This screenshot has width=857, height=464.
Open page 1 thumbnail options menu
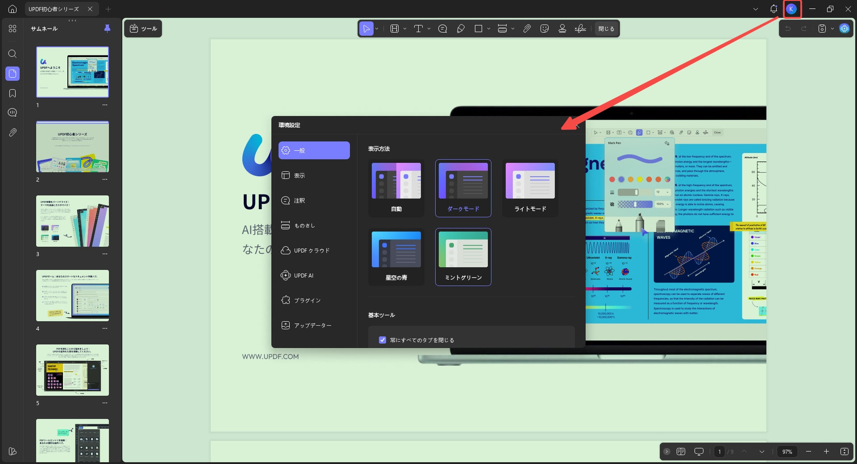[x=105, y=105]
